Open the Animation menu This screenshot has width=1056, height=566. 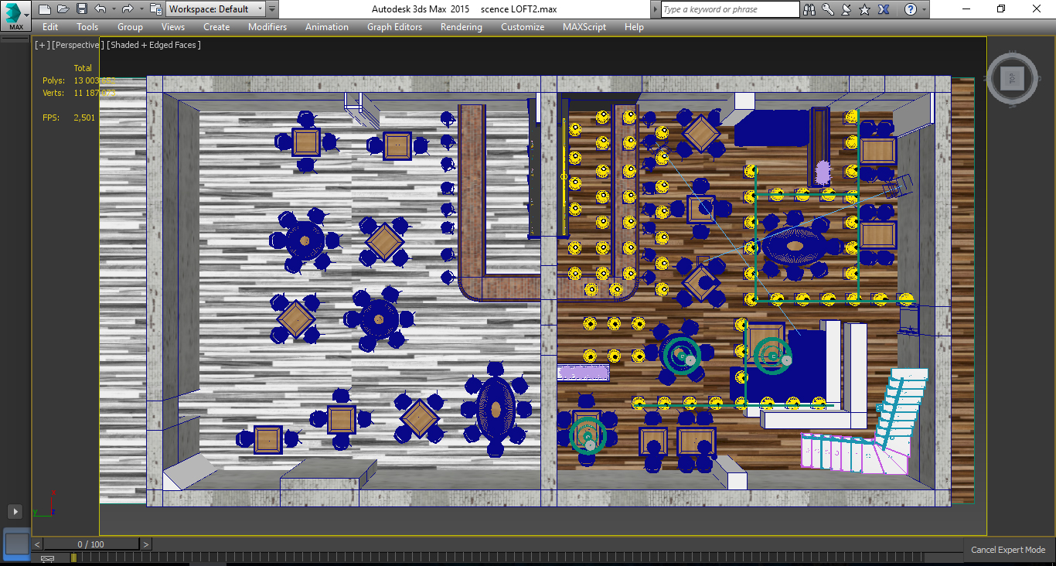tap(327, 27)
